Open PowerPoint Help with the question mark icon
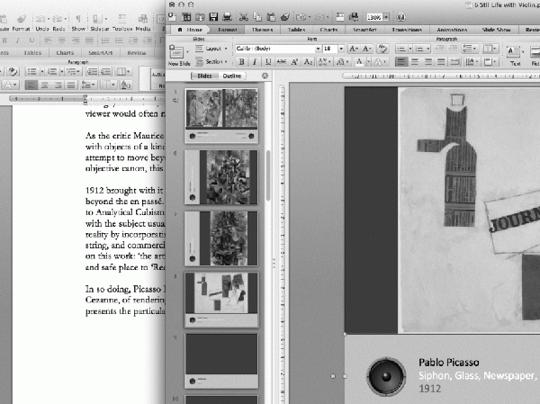Image resolution: width=540 pixels, height=404 pixels. point(400,17)
